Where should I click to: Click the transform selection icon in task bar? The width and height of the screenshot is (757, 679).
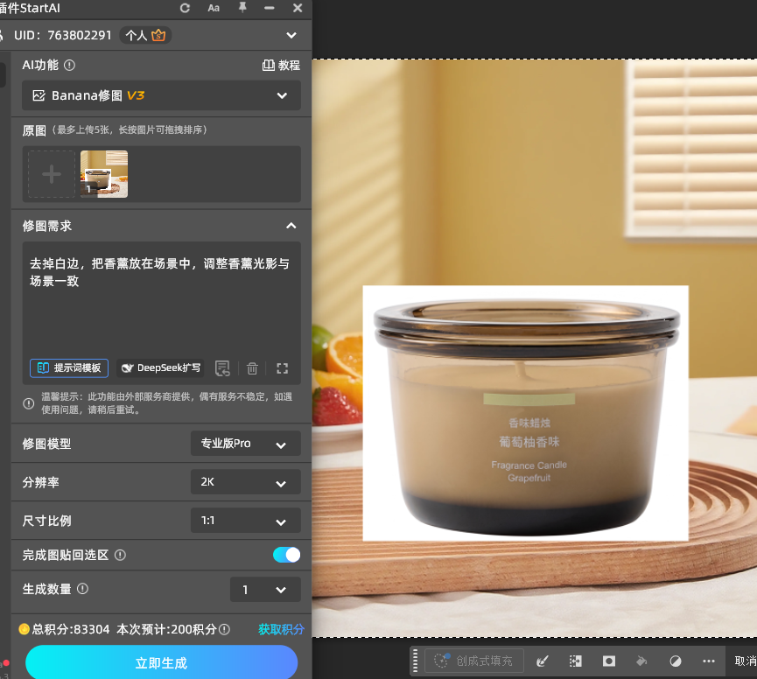(576, 661)
